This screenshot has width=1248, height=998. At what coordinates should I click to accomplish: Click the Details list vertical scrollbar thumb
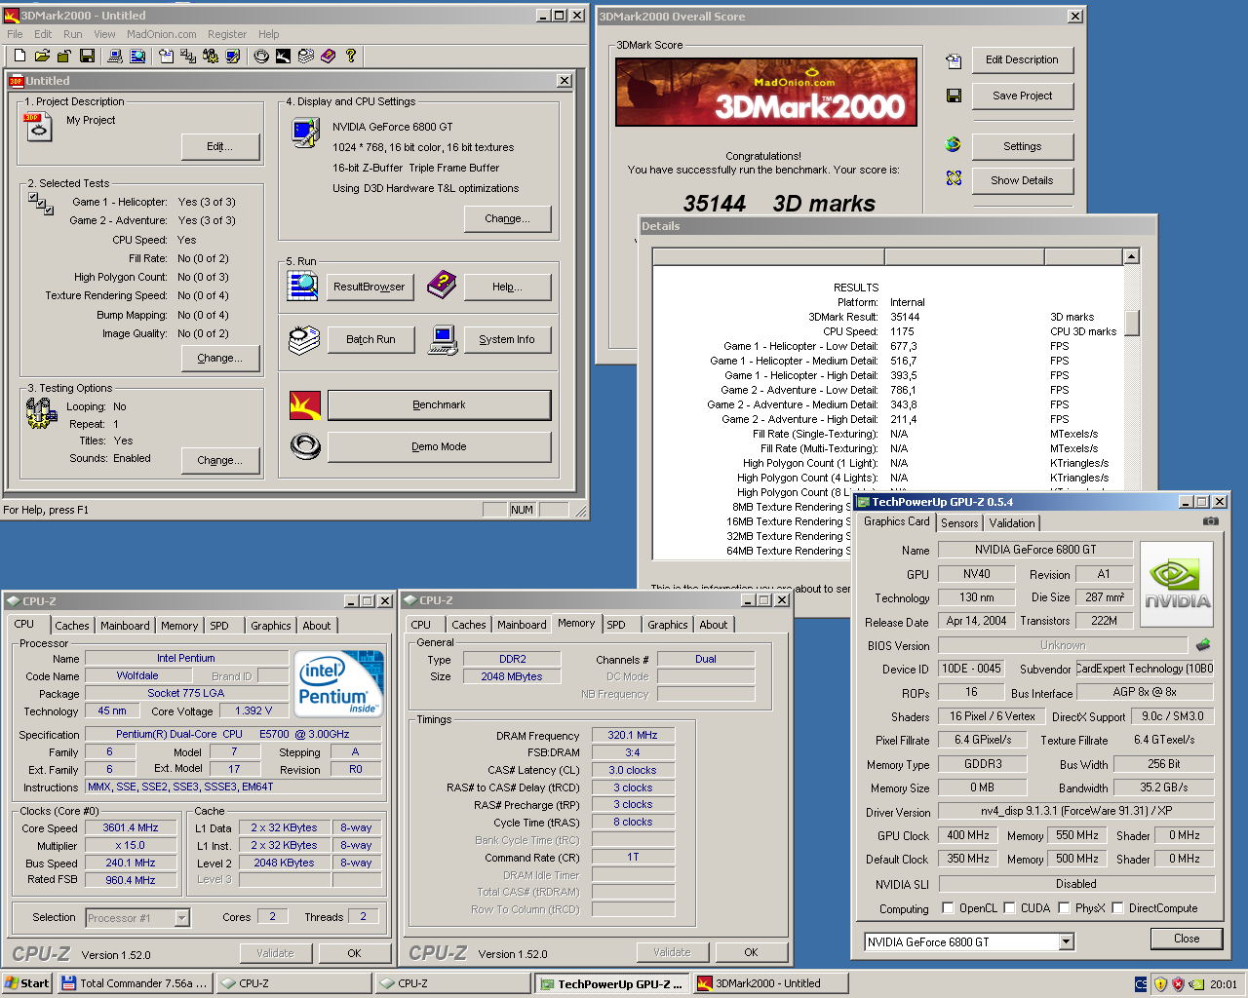pyautogui.click(x=1132, y=323)
